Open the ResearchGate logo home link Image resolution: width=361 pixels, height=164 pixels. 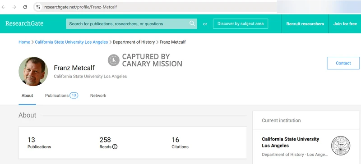[x=24, y=23]
